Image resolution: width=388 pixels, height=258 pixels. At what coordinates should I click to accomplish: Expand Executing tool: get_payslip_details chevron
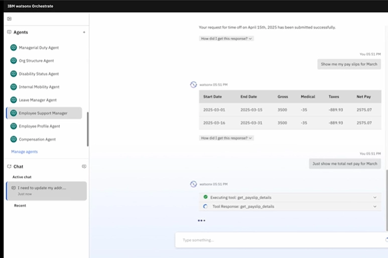click(x=375, y=197)
